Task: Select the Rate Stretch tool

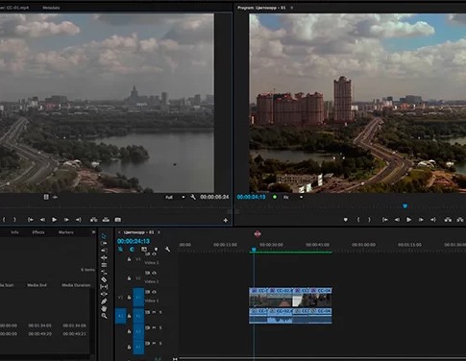Action: (x=104, y=273)
